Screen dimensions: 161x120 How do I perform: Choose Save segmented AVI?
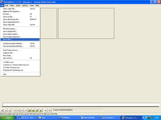pyautogui.click(x=20, y=22)
